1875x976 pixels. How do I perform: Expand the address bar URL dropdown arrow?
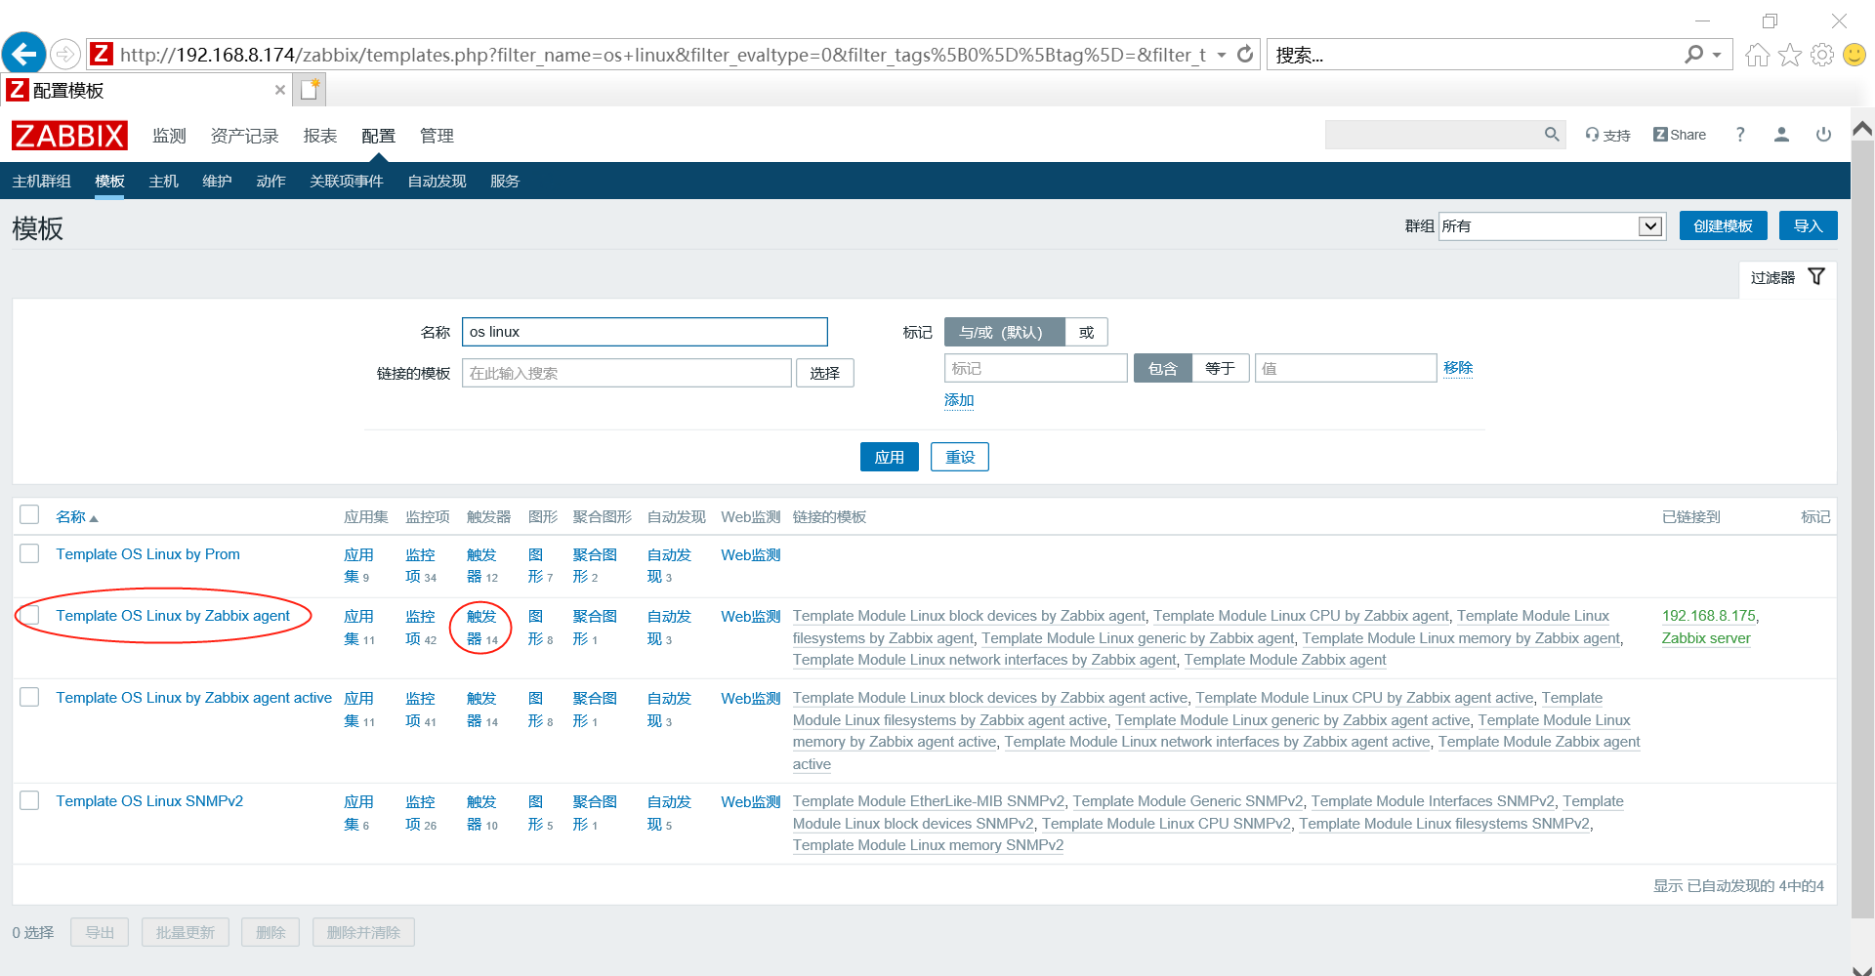tap(1222, 56)
